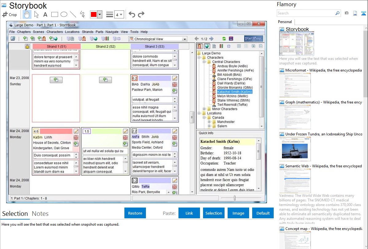
Task: Edit scene 2.2 with pencil icon
Action: [174, 131]
